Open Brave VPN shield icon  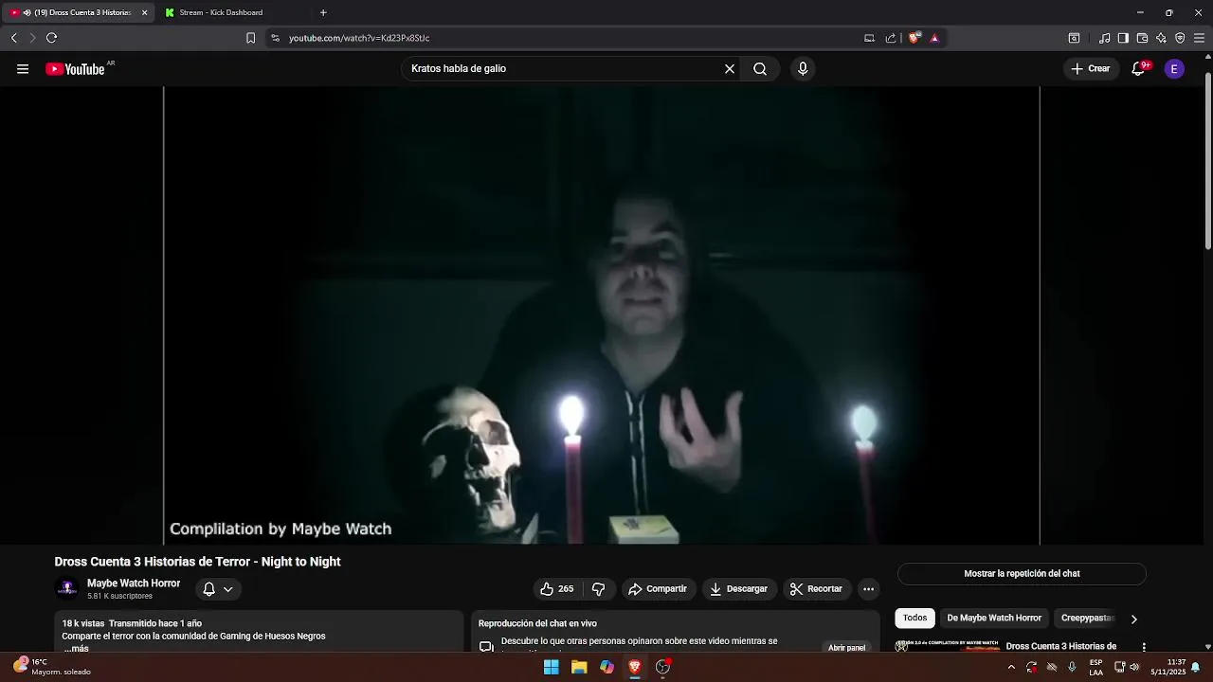1180,38
